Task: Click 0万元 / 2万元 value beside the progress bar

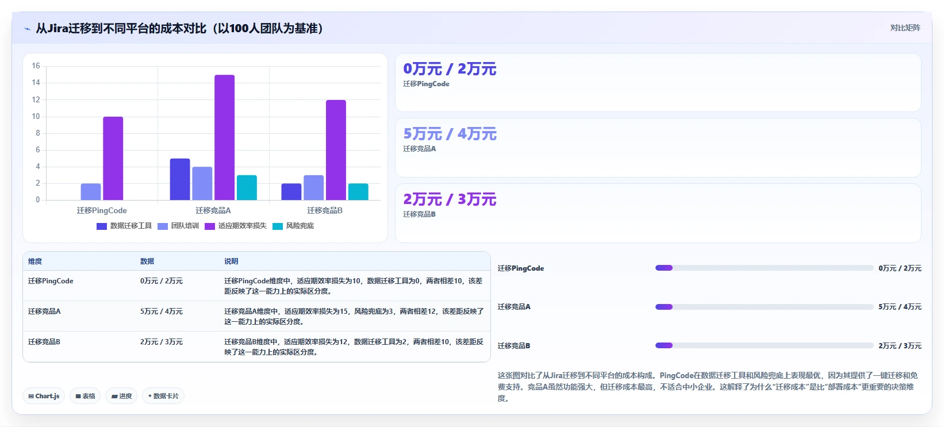Action: [x=900, y=268]
